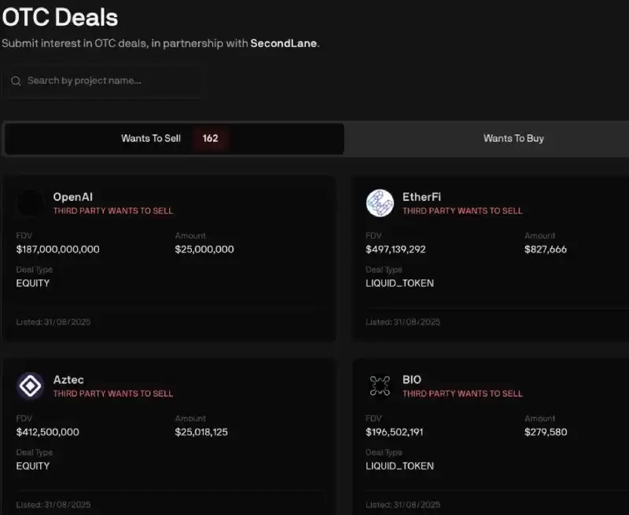629x515 pixels.
Task: Switch to the Wants To Sell tab
Action: [x=151, y=138]
